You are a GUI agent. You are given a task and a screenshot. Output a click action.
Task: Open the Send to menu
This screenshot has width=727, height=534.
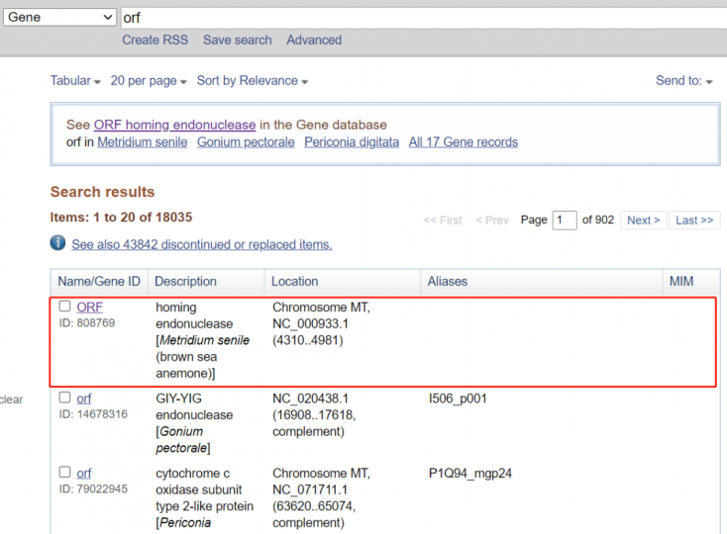point(683,81)
